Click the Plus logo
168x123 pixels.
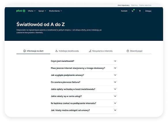(x=21, y=11)
